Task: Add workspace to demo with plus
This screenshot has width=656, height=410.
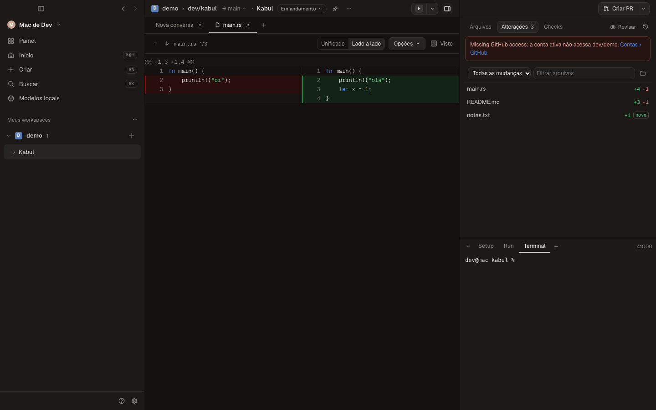Action: [132, 136]
